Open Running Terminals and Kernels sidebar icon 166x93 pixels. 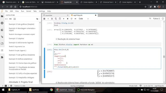(2, 23)
